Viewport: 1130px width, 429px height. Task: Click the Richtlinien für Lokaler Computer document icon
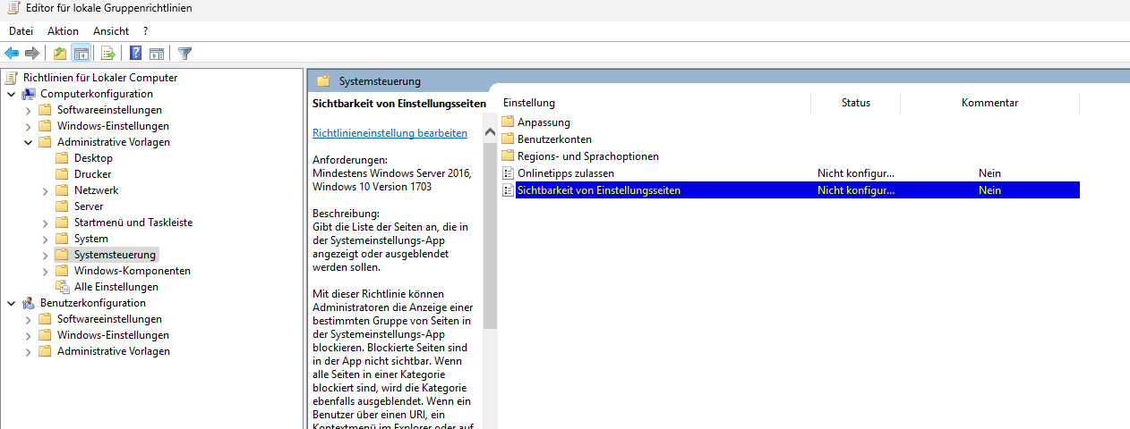click(12, 78)
